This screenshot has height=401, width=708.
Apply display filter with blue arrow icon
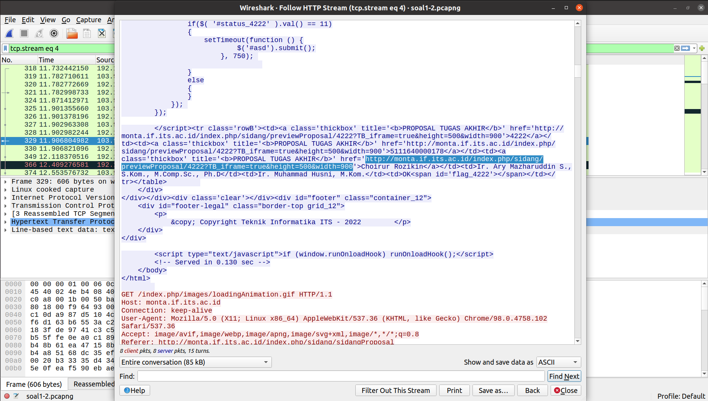(x=686, y=48)
